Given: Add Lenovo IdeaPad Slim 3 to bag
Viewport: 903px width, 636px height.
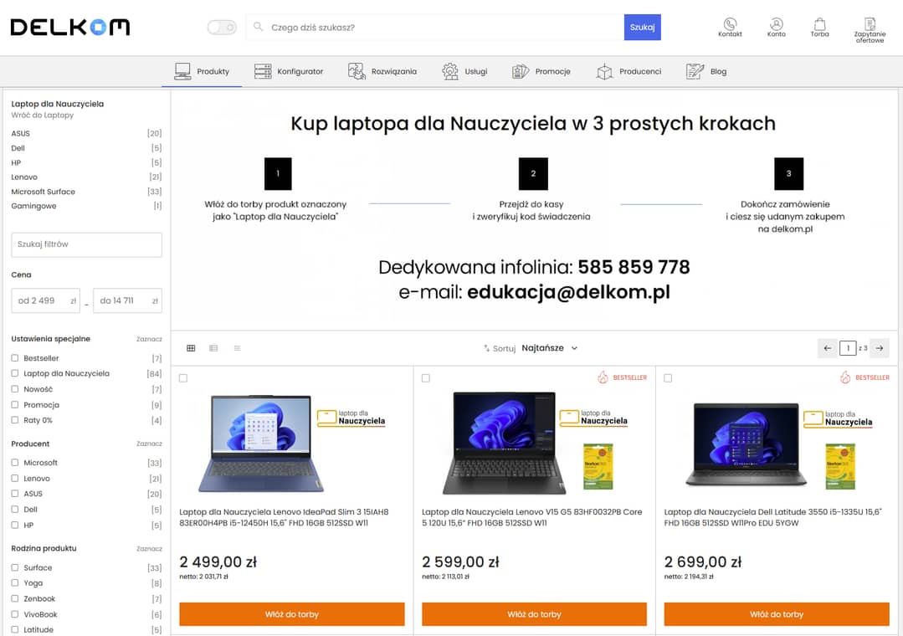Looking at the screenshot, I should coord(291,614).
